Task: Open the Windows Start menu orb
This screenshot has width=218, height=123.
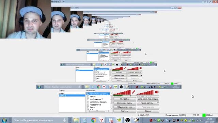Action: [x=4, y=120]
